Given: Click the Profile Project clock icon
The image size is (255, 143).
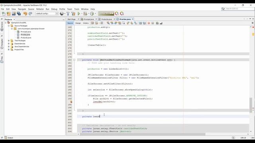Looking at the screenshot, I should (x=92, y=14).
